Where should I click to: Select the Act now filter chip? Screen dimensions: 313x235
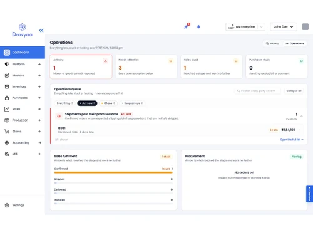coord(87,103)
